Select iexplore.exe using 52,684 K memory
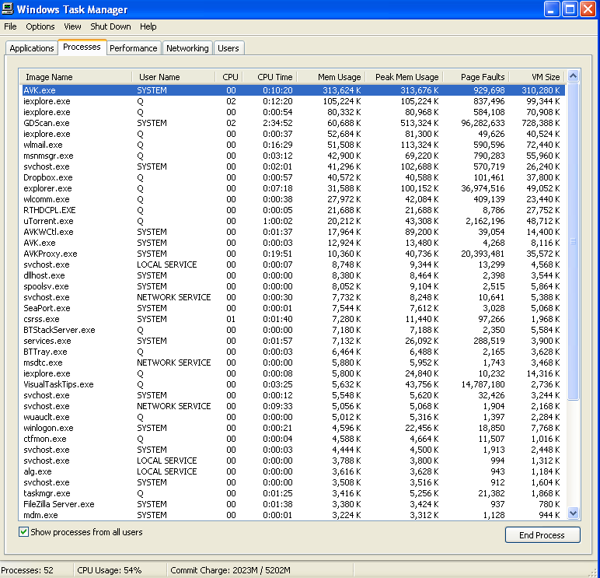The width and height of the screenshot is (600, 578). [293, 134]
